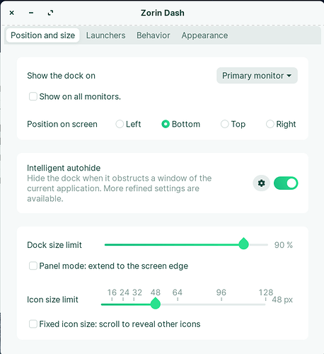Select Right position radio button

coord(270,124)
